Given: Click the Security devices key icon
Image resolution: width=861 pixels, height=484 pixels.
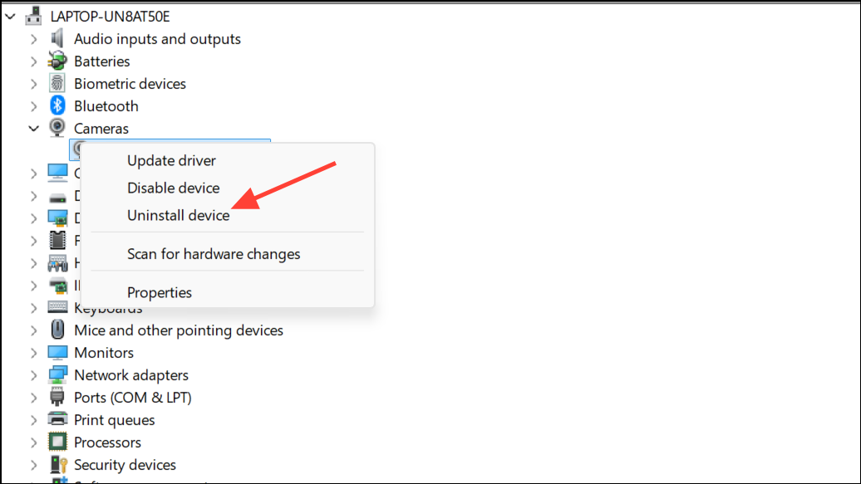Looking at the screenshot, I should 57,464.
